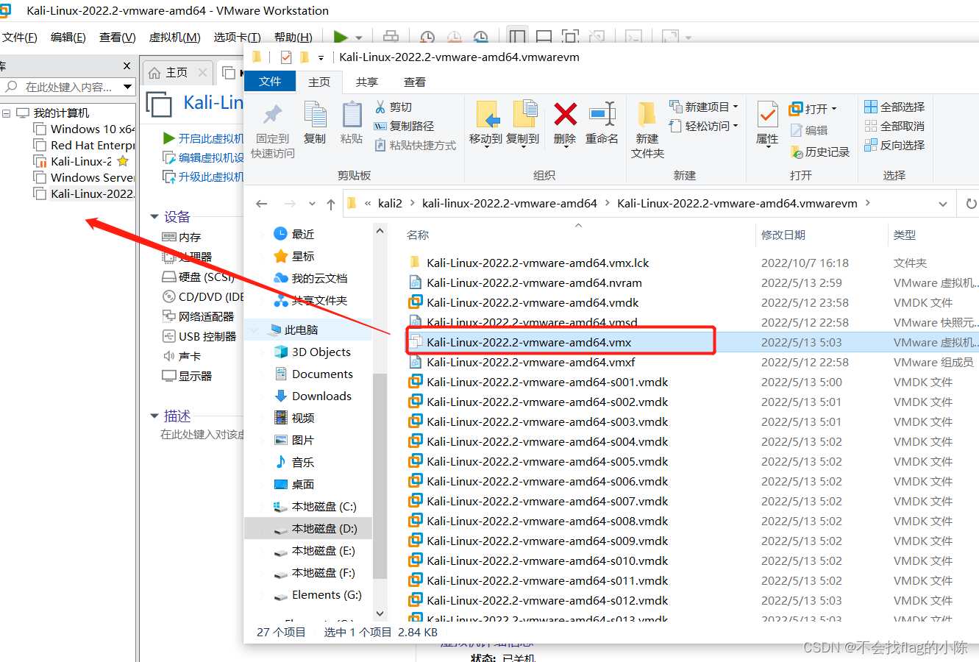Click the Explorer refresh button

pos(971,204)
